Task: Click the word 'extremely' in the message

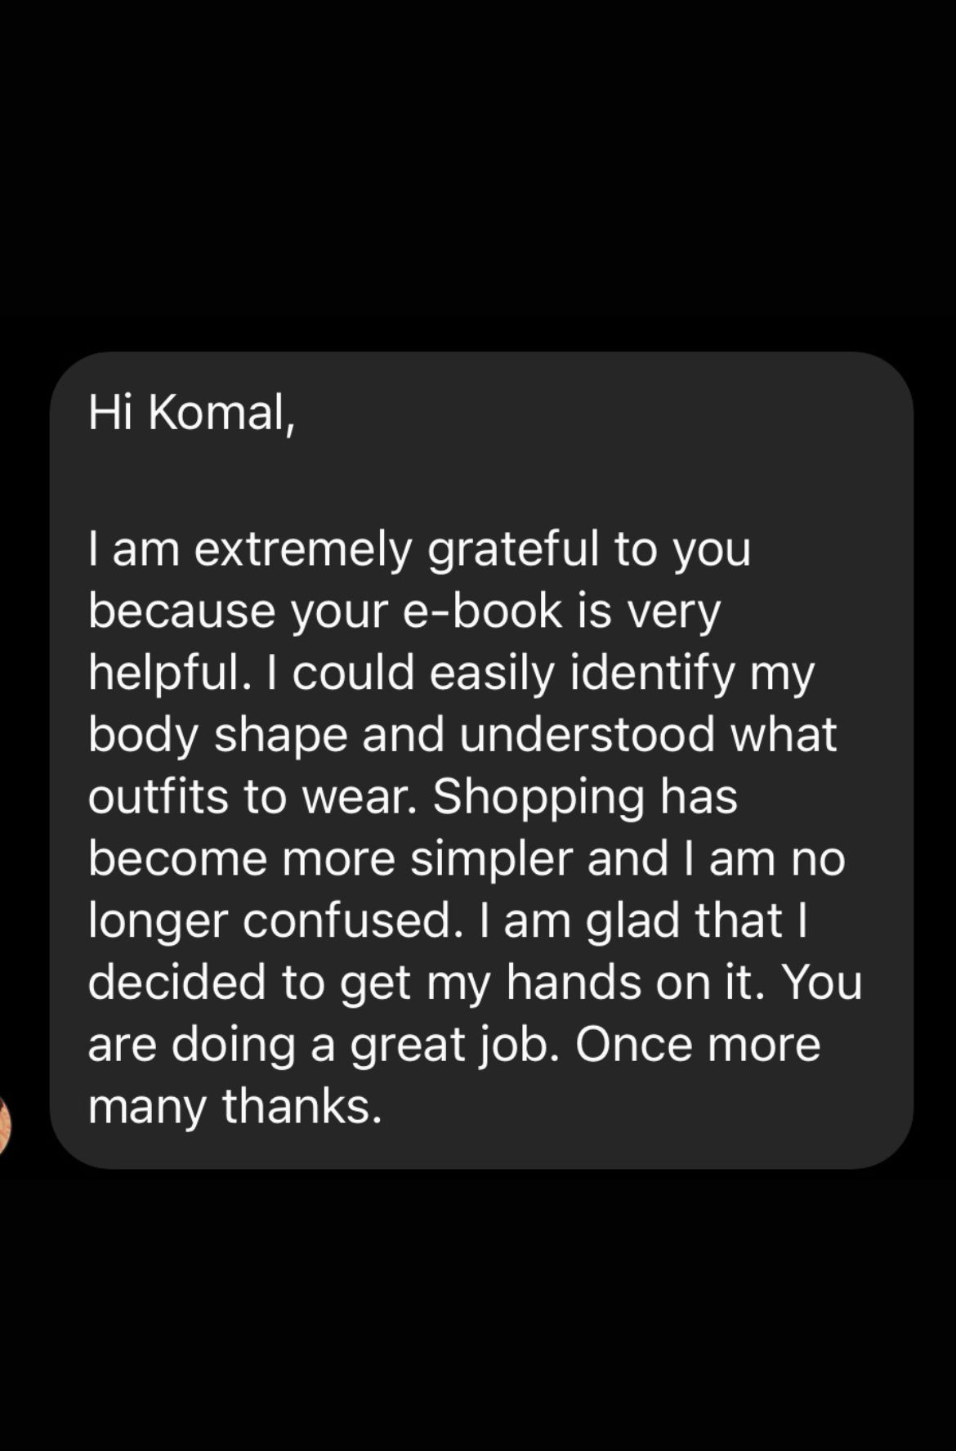Action: 303,549
